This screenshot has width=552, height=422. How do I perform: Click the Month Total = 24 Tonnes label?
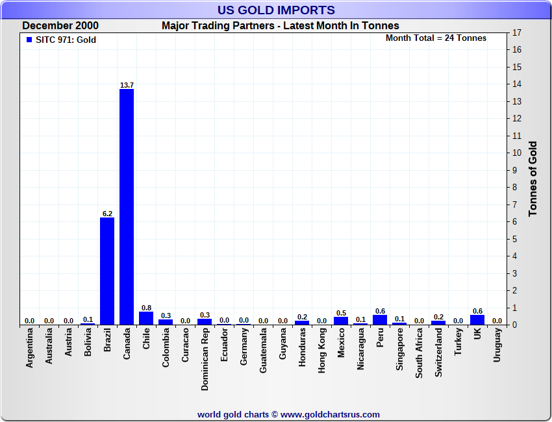click(436, 38)
